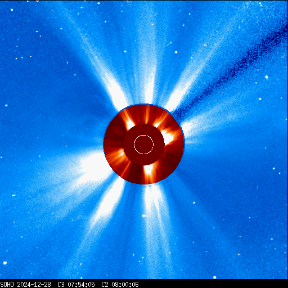Click the bright star right of the pylon shadow
288x288 pixels.
click(267, 77)
